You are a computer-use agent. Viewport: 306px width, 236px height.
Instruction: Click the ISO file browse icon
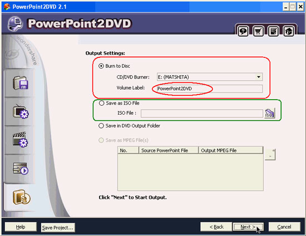270,113
